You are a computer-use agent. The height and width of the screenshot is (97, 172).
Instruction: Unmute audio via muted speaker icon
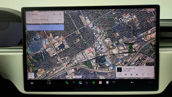click(132, 82)
